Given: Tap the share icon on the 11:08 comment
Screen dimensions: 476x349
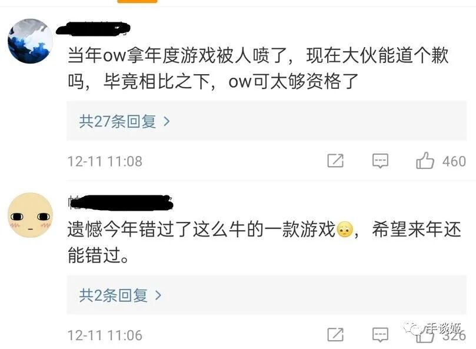Looking at the screenshot, I should tap(335, 161).
